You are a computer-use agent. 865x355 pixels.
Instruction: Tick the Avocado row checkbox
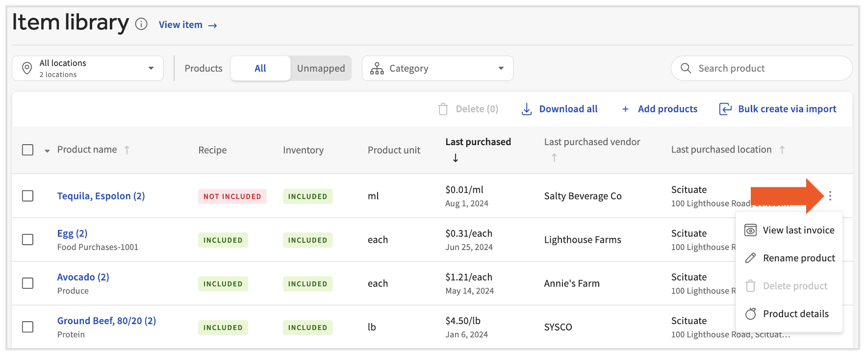(28, 283)
